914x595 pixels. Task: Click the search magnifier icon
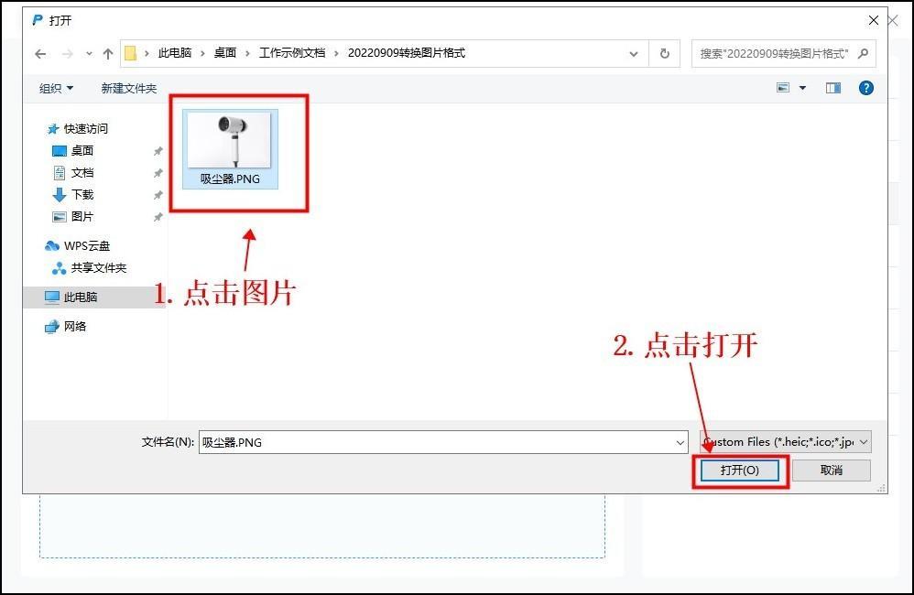[862, 53]
